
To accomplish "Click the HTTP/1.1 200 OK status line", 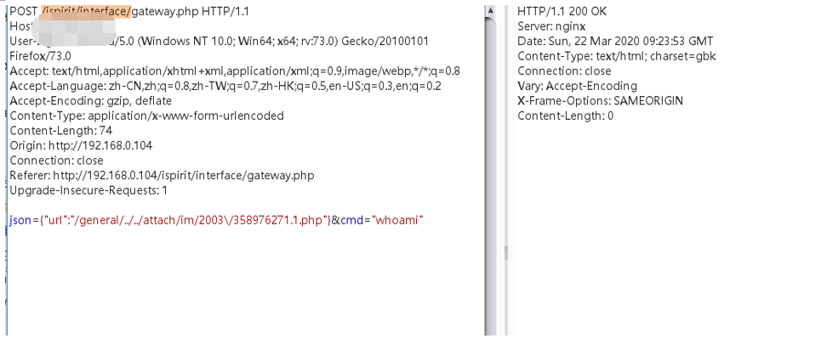I will pos(562,11).
